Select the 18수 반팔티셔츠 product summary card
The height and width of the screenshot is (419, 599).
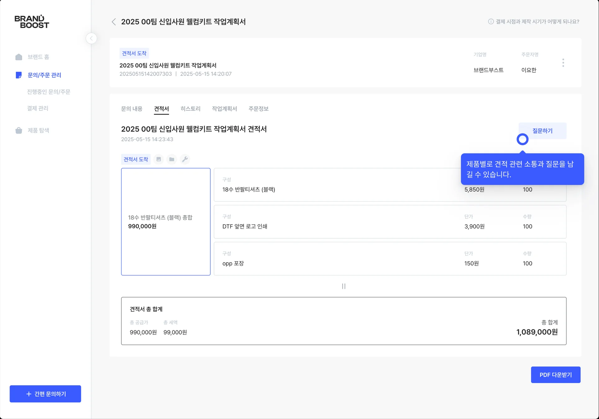(x=166, y=222)
